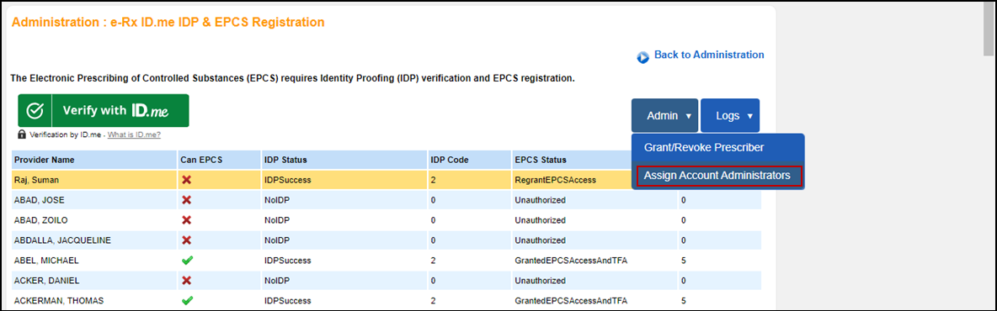Viewport: 997px width, 311px height.
Task: Expand the Admin dropdown button
Action: pos(664,115)
